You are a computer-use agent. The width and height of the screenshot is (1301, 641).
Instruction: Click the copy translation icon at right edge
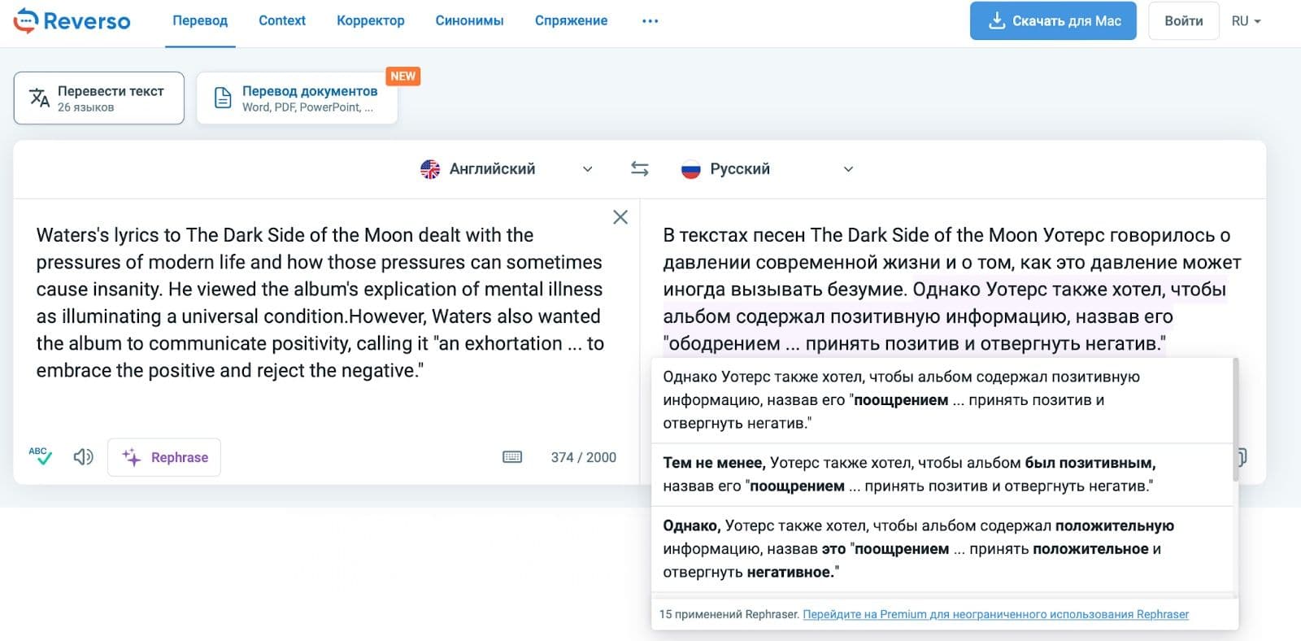1242,456
